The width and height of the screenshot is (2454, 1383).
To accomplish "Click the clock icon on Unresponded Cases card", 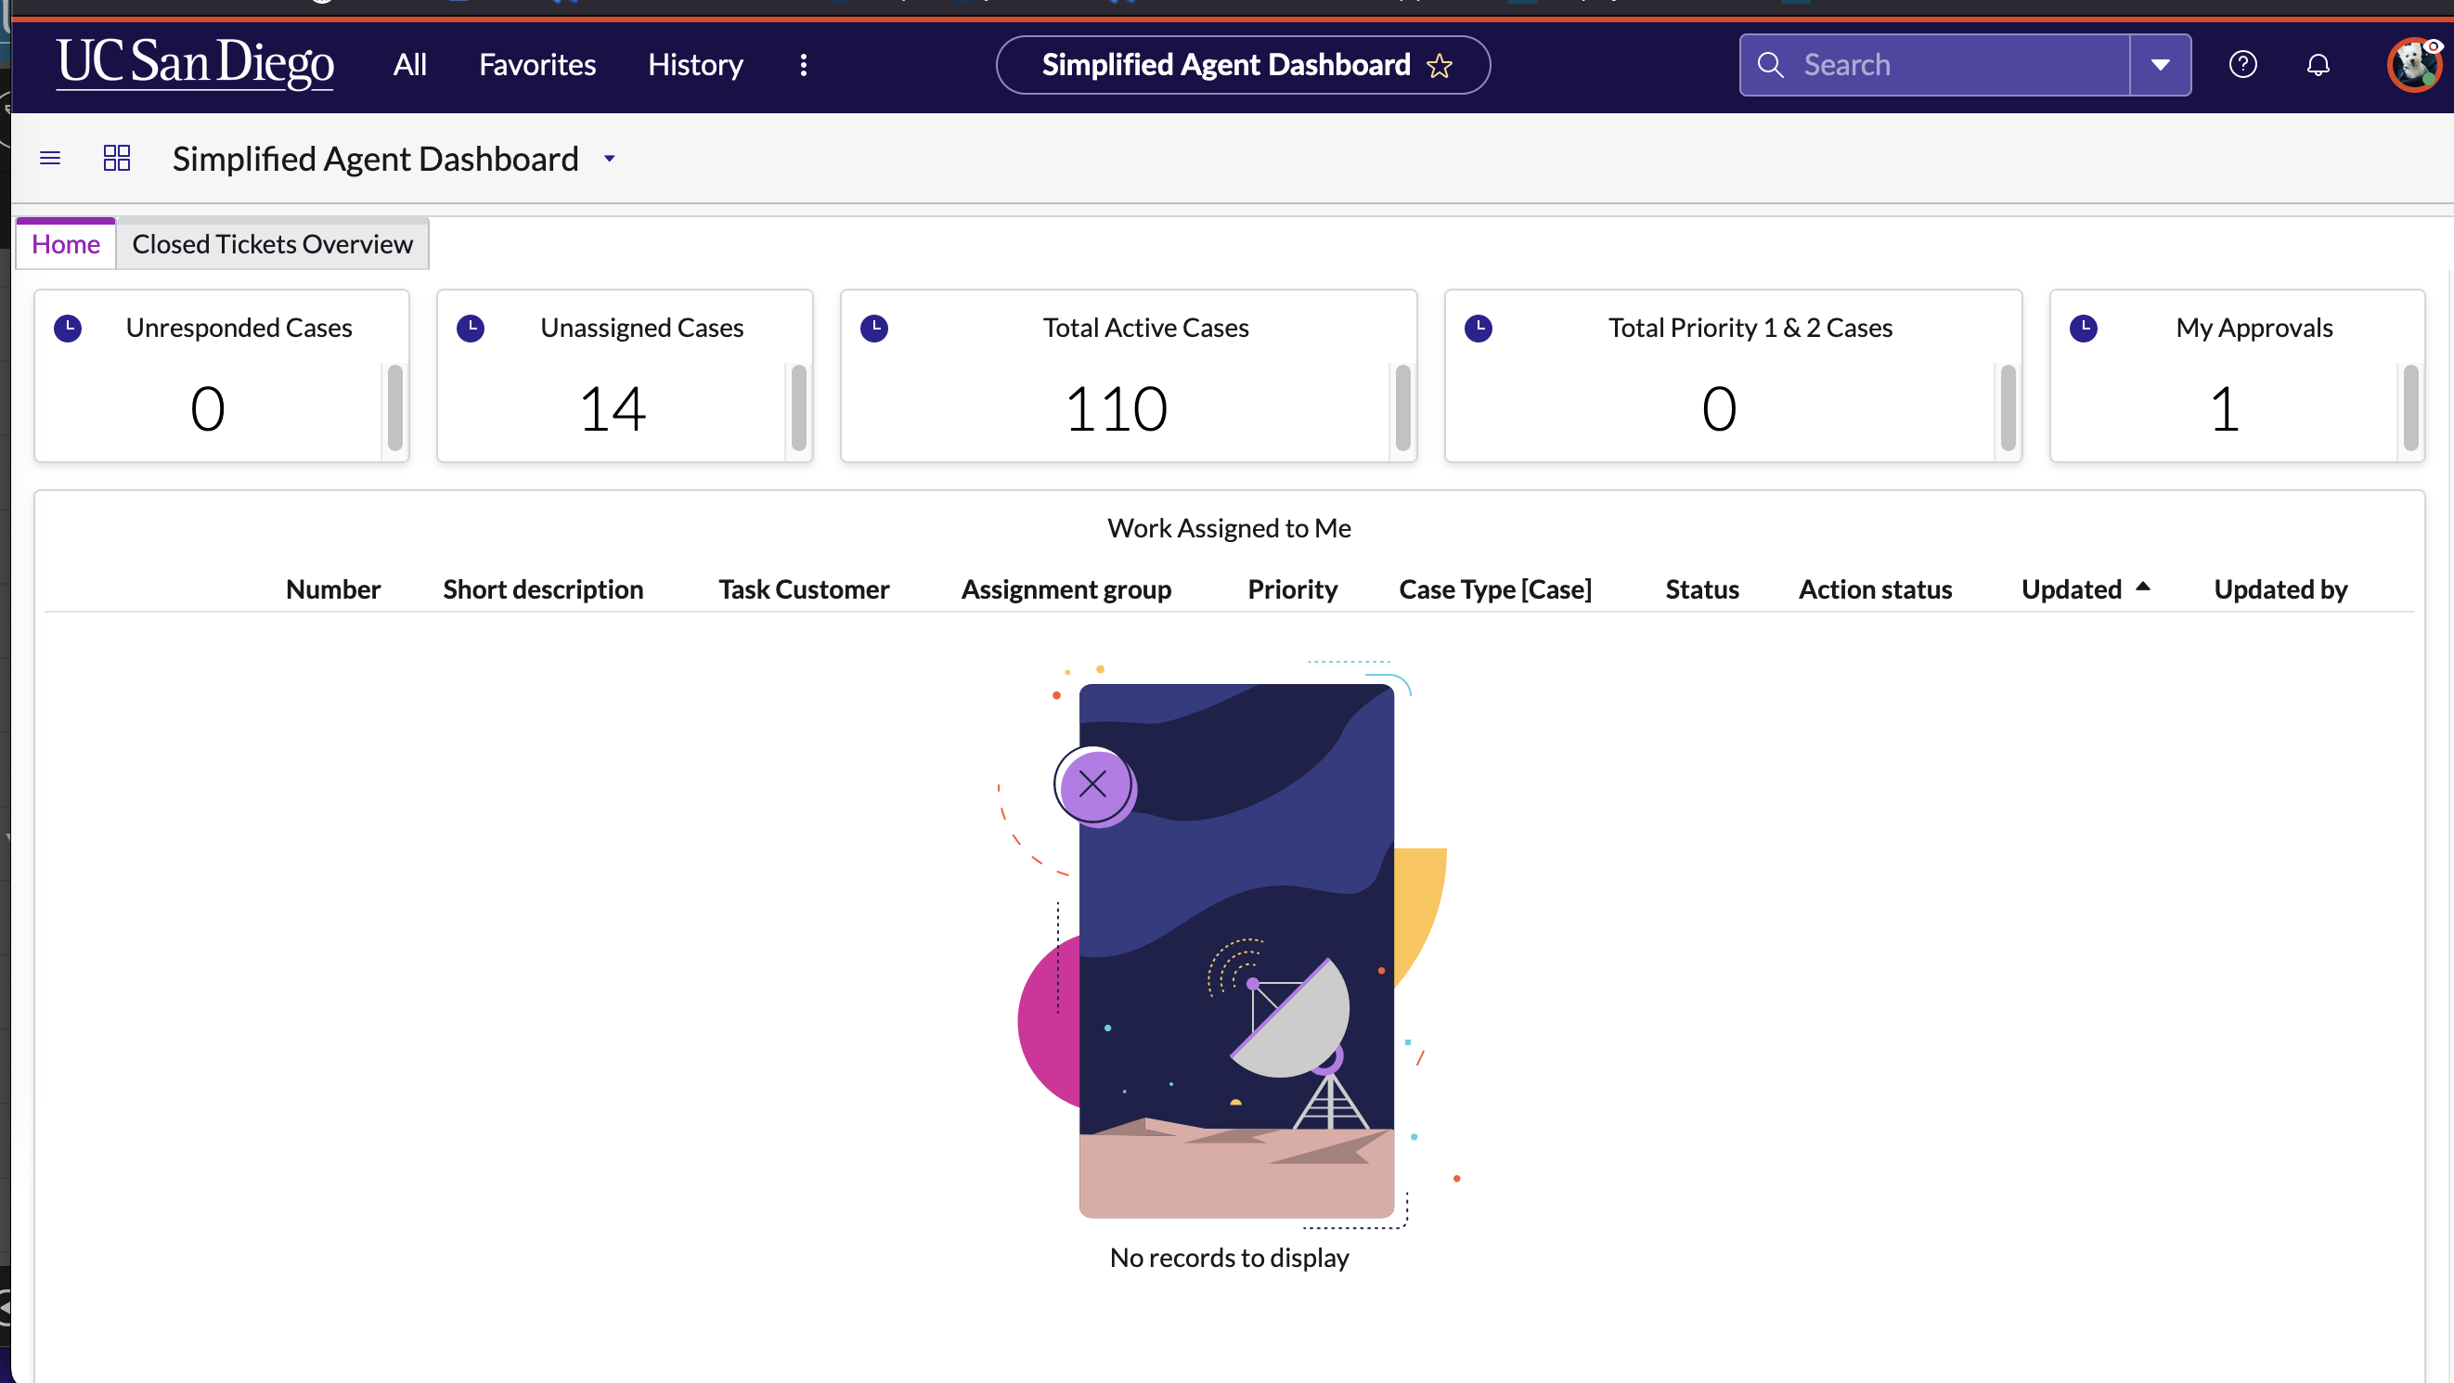I will point(68,328).
